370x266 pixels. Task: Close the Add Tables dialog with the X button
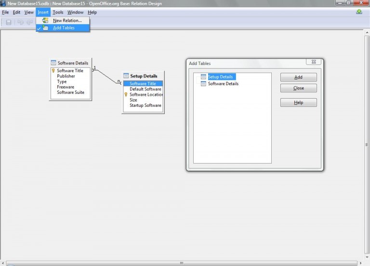pyautogui.click(x=314, y=62)
